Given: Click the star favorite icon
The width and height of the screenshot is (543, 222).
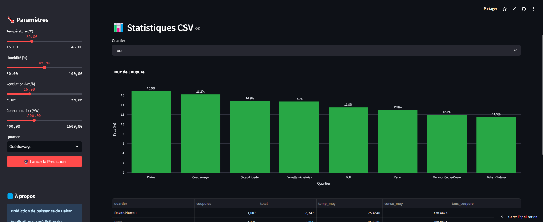Looking at the screenshot, I should click(x=504, y=9).
